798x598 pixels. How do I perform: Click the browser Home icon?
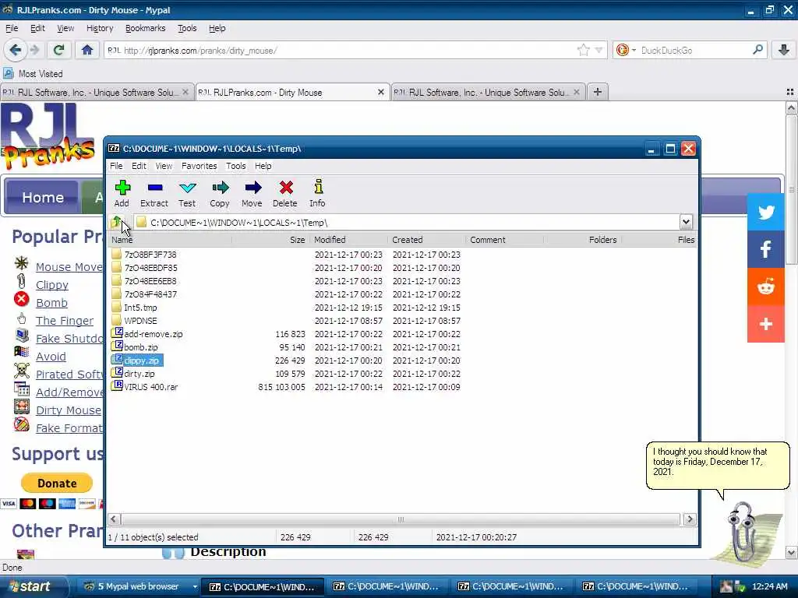(87, 50)
